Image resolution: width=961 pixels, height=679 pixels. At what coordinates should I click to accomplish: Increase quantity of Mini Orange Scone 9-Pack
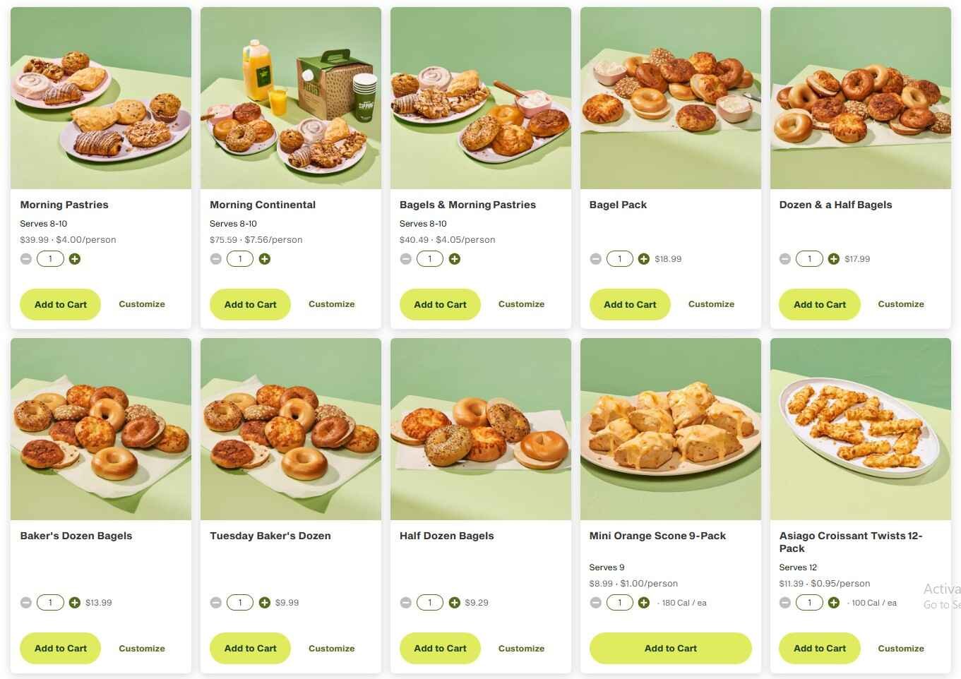tap(643, 602)
